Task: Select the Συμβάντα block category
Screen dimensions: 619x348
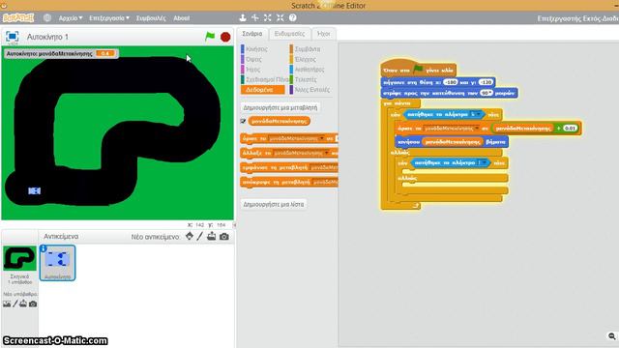Action: coord(308,49)
